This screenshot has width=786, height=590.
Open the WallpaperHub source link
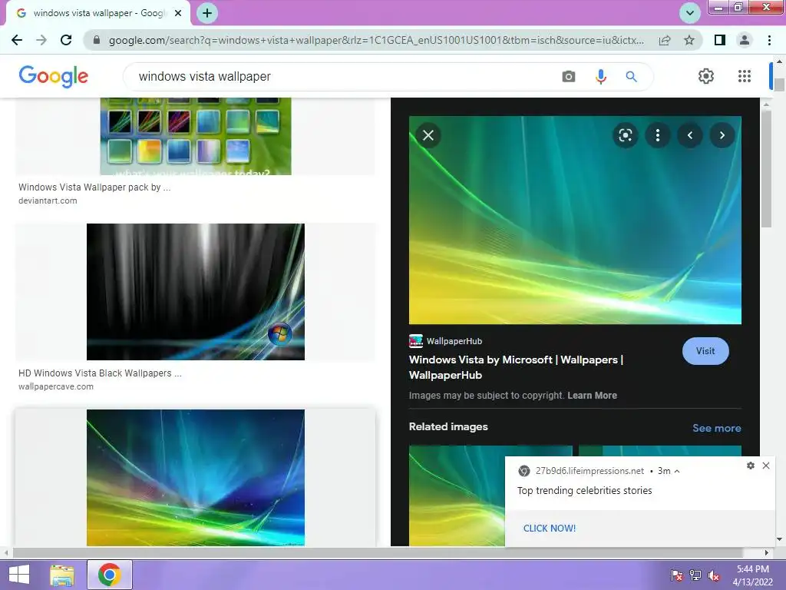(x=446, y=341)
